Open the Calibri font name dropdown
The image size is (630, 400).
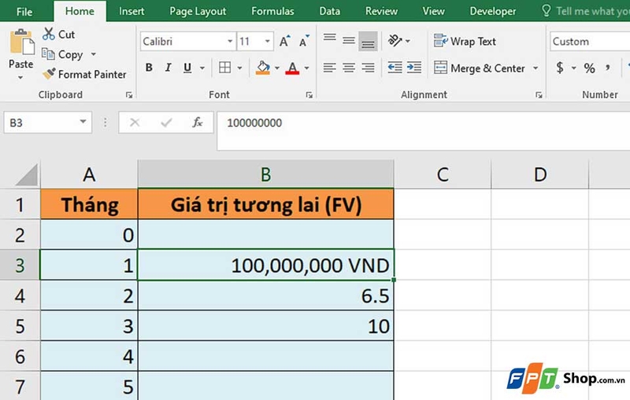coord(229,41)
